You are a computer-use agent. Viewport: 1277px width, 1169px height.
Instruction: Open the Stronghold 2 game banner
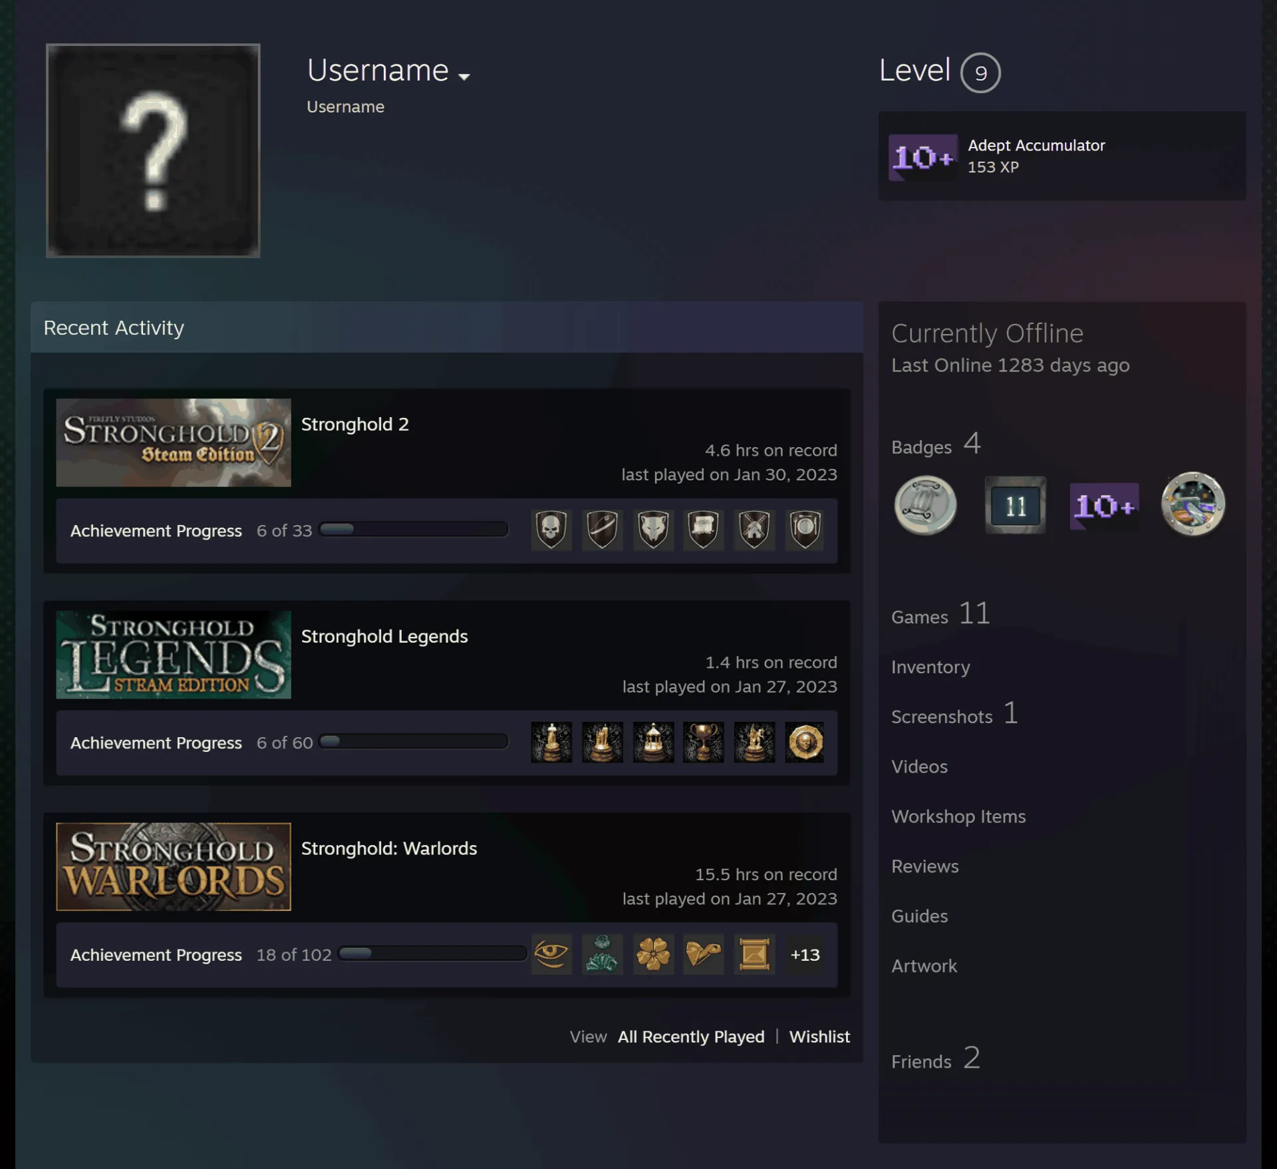pyautogui.click(x=174, y=442)
